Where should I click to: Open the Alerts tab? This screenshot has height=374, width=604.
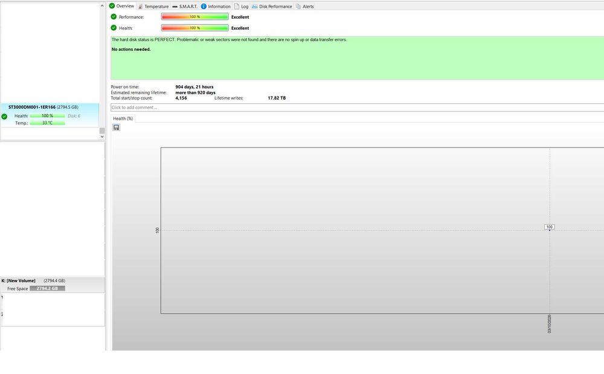click(304, 7)
